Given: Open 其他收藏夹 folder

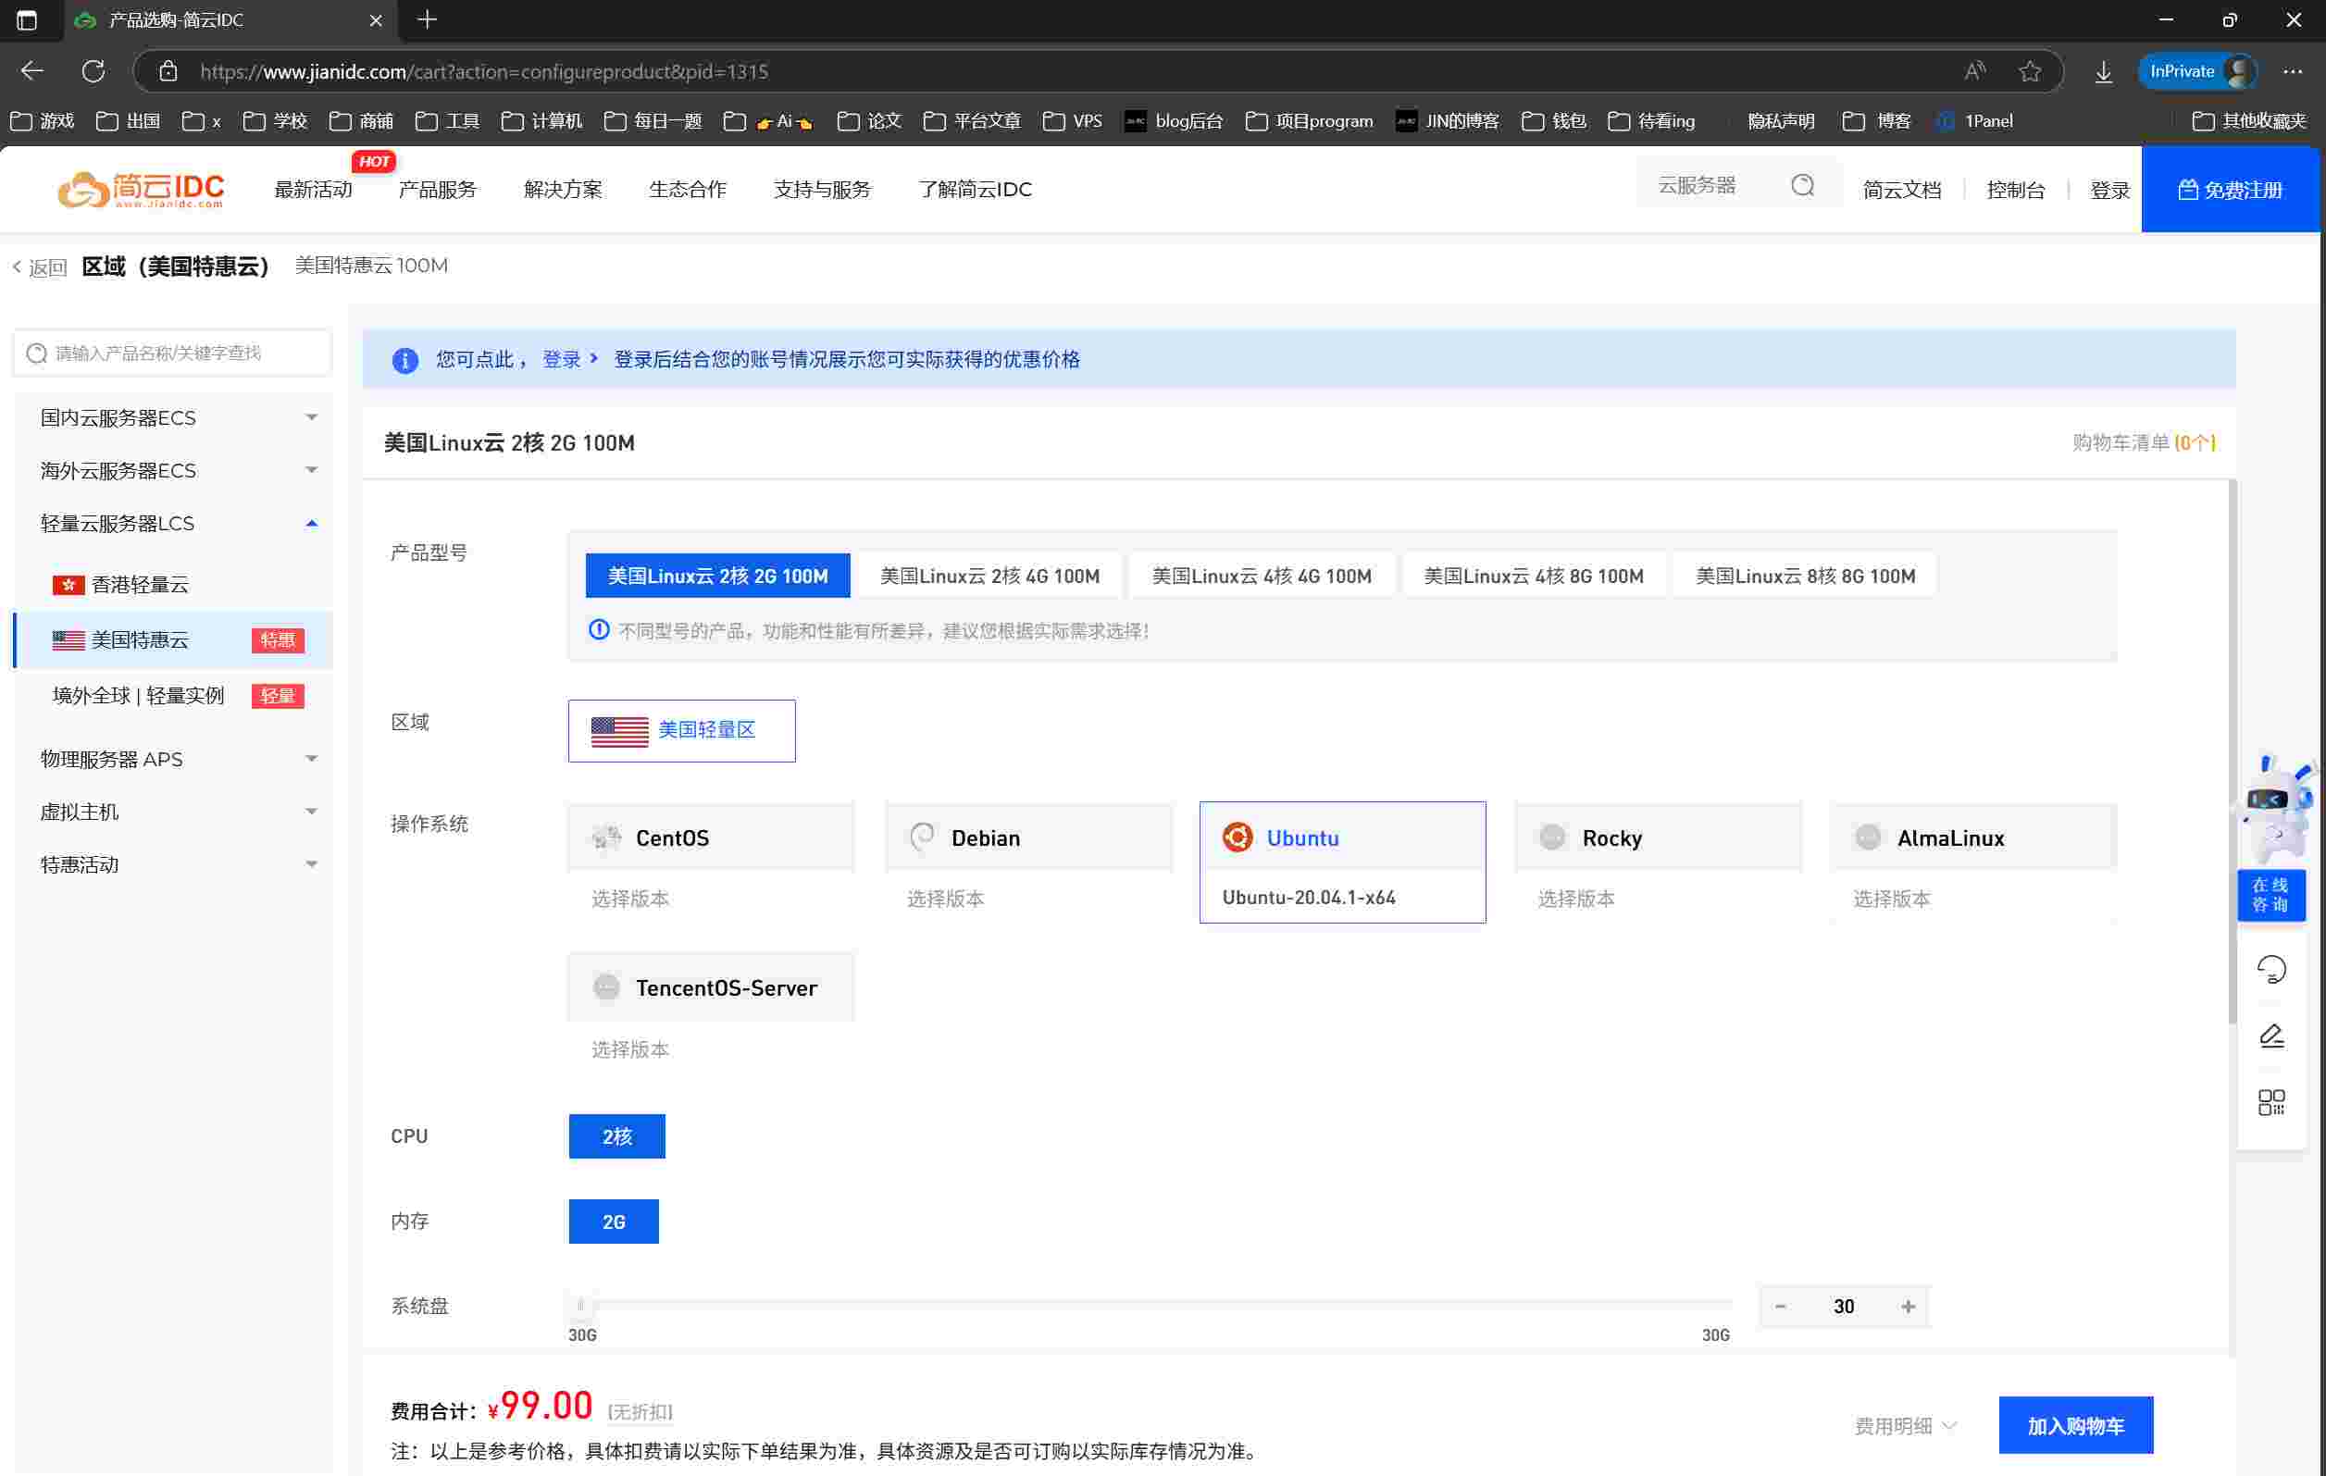Looking at the screenshot, I should [x=2249, y=120].
